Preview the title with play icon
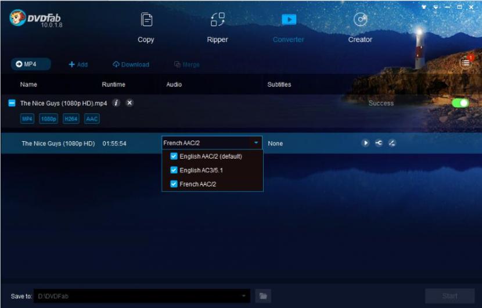The height and width of the screenshot is (308, 482). click(365, 143)
